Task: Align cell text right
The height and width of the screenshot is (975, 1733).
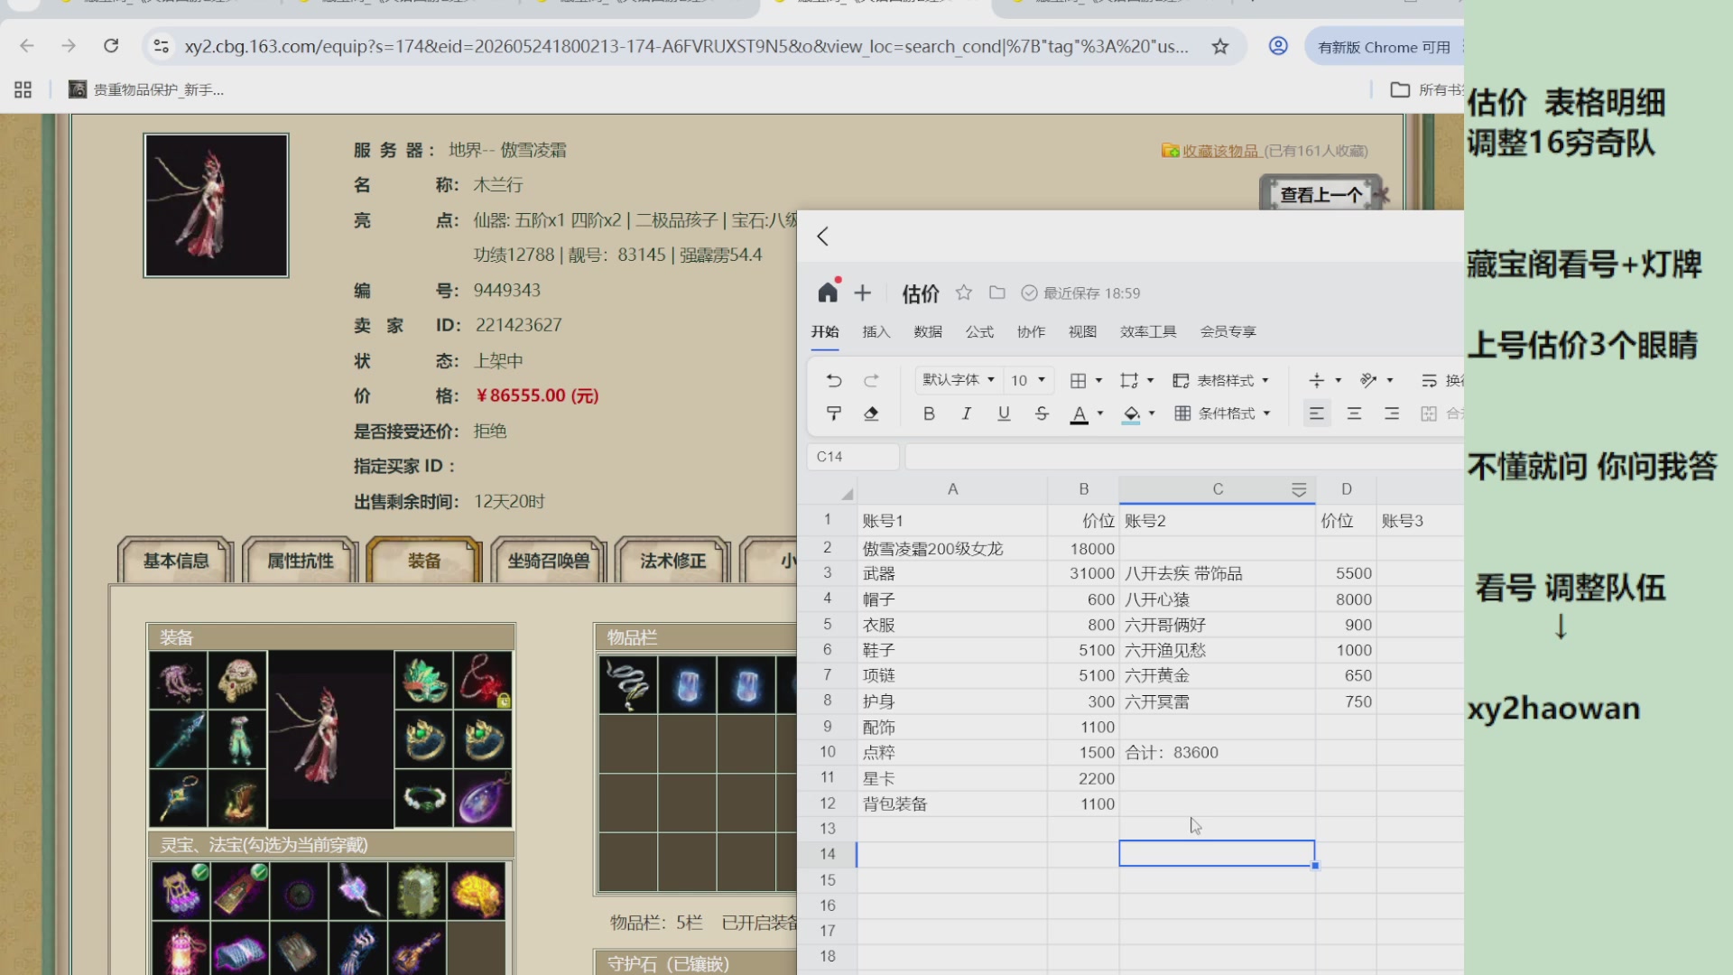Action: 1392,413
